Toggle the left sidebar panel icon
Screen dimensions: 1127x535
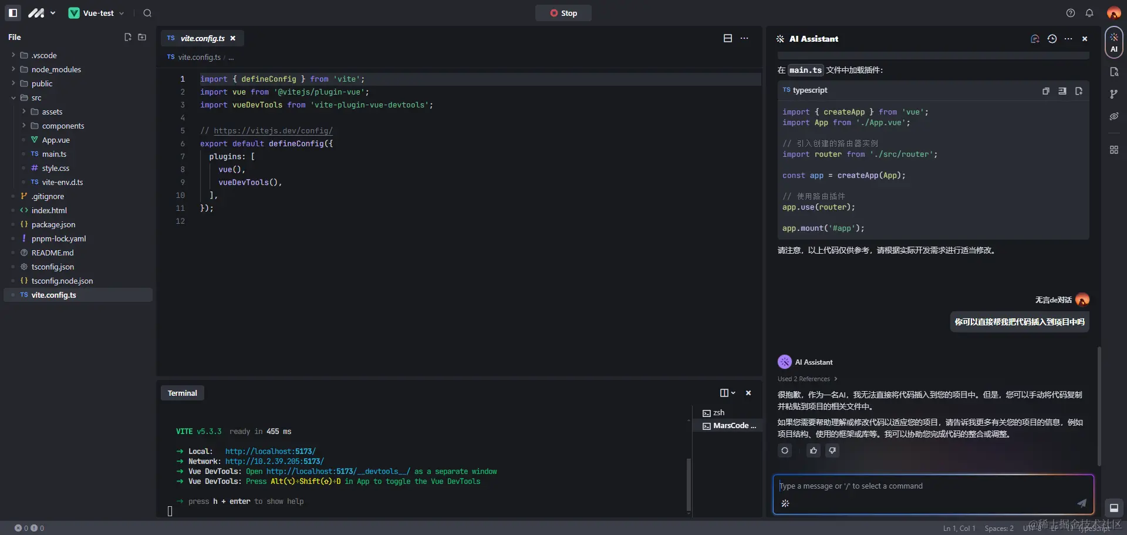[x=13, y=13]
